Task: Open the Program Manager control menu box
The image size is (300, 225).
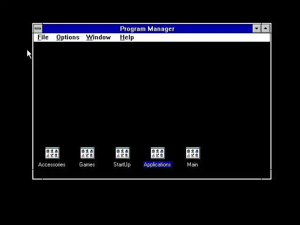Action: 38,29
